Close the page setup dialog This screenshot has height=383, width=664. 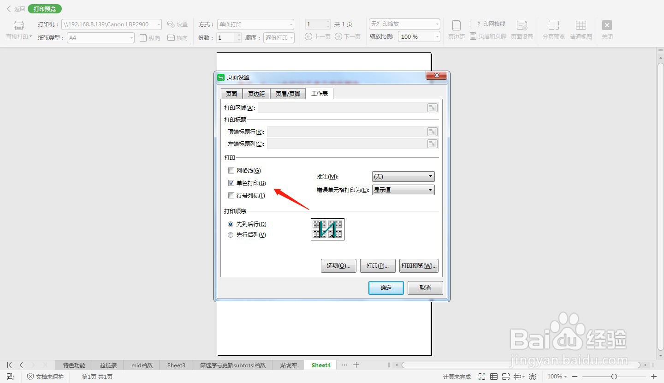tap(436, 76)
